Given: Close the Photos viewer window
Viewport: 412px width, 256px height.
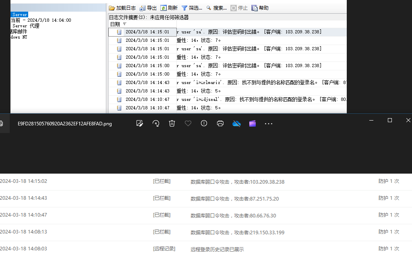Looking at the screenshot, I should [408, 120].
